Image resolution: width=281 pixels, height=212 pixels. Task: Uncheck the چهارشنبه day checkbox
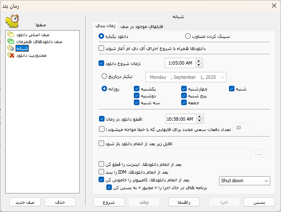coord(184,88)
